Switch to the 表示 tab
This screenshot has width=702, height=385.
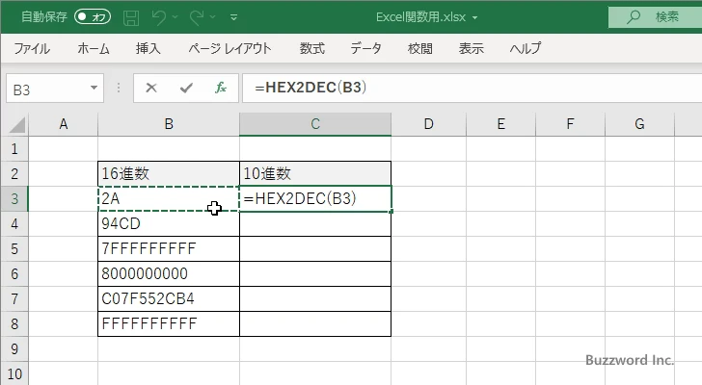(x=471, y=48)
